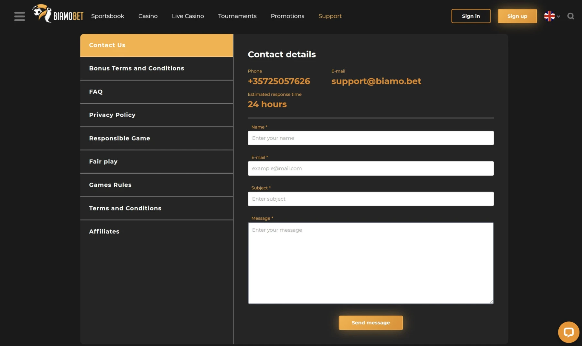The height and width of the screenshot is (346, 582).
Task: Select the Support menu item
Action: (x=330, y=16)
